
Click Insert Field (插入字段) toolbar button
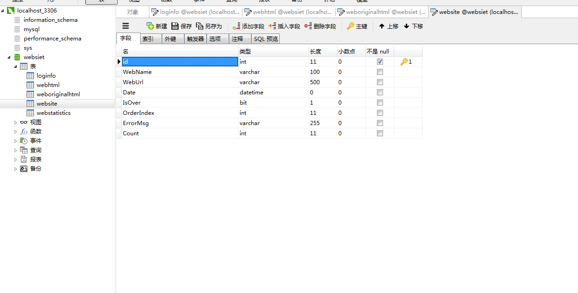(284, 26)
